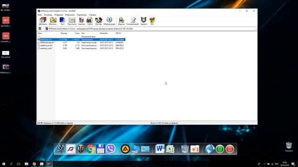Show archive Информация (Info) icon

109,21
